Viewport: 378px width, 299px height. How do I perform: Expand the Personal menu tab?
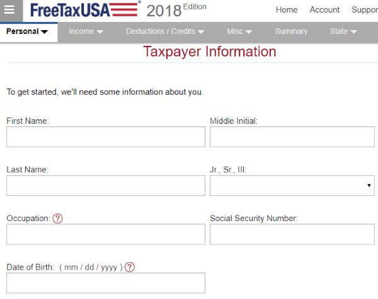coord(28,31)
